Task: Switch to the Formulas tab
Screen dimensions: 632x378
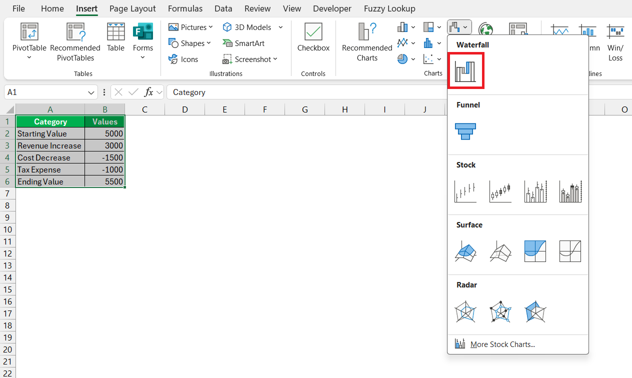Action: (185, 8)
